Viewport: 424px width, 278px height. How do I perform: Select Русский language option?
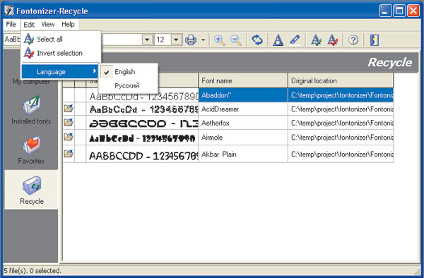tap(128, 85)
